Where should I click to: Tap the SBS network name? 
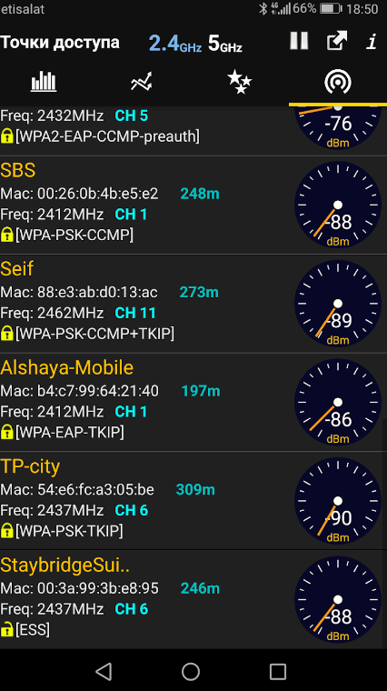point(18,171)
